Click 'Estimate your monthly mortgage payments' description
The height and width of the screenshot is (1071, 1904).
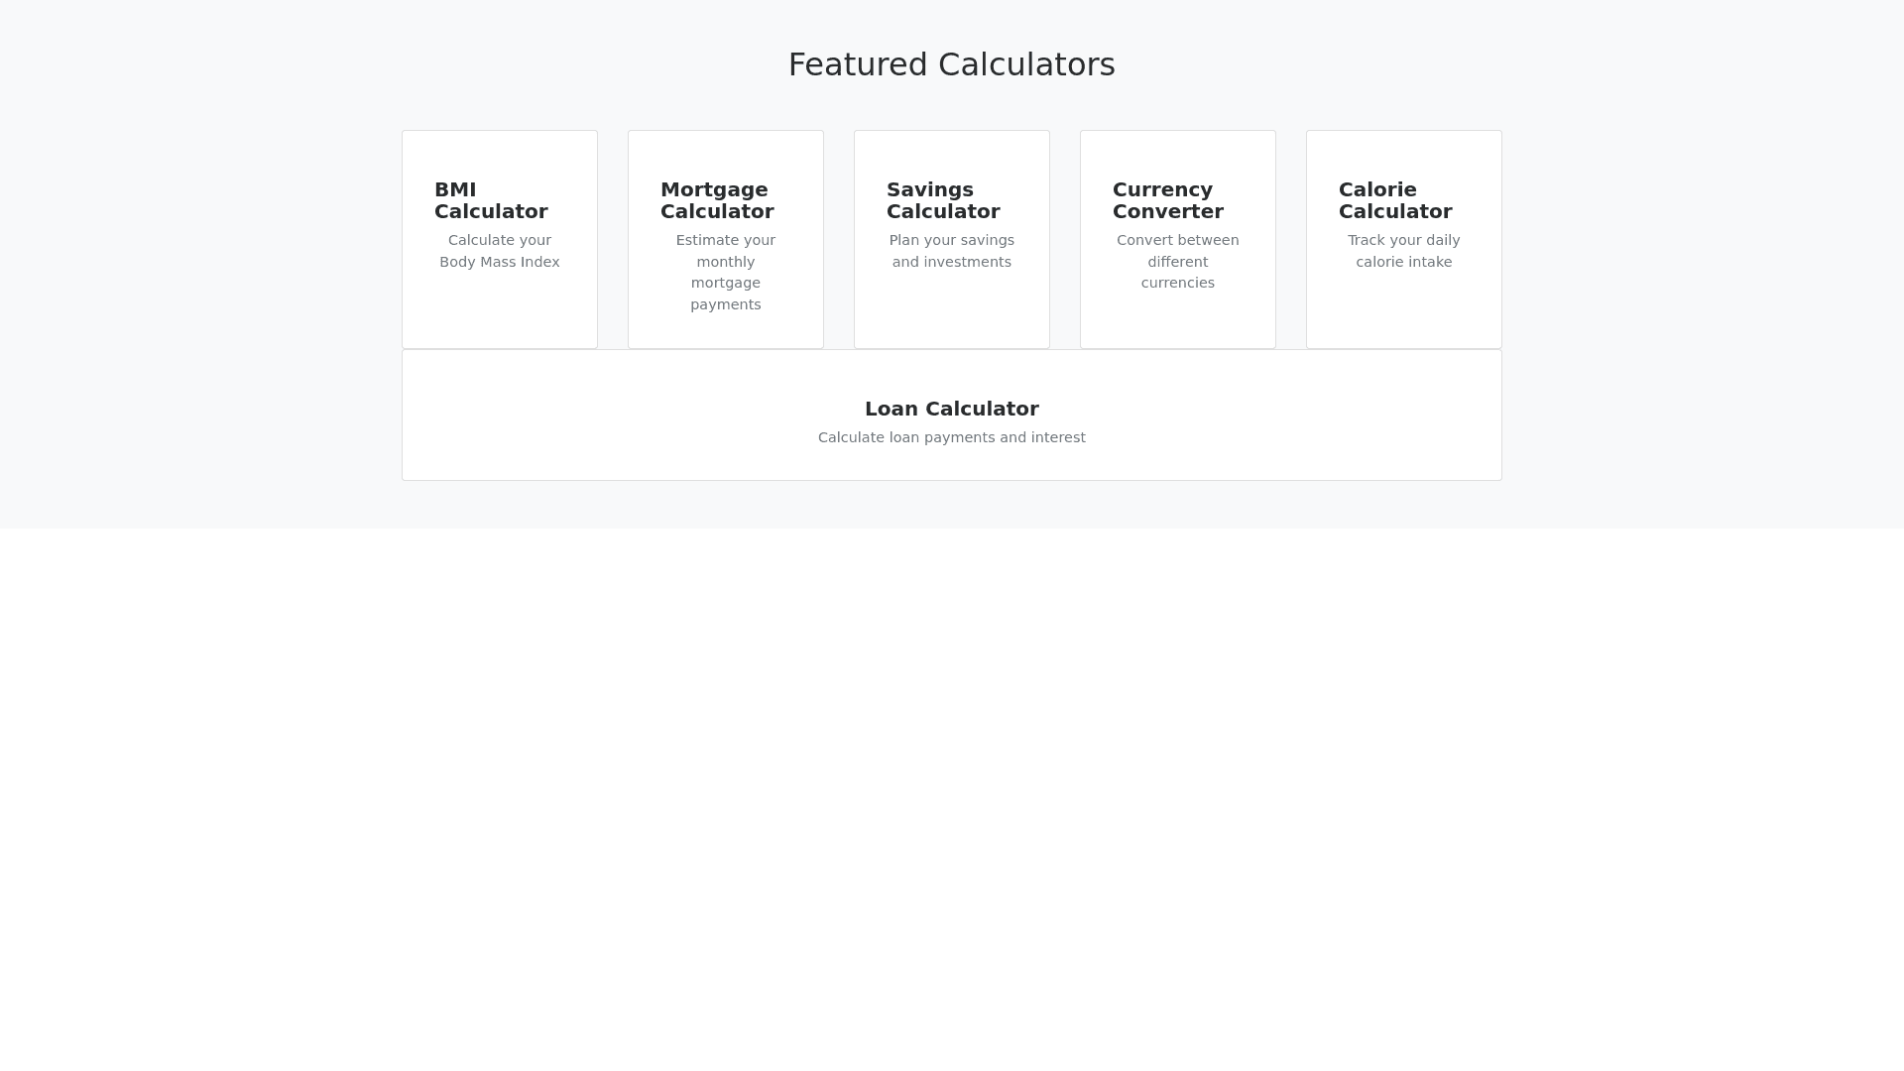click(726, 273)
